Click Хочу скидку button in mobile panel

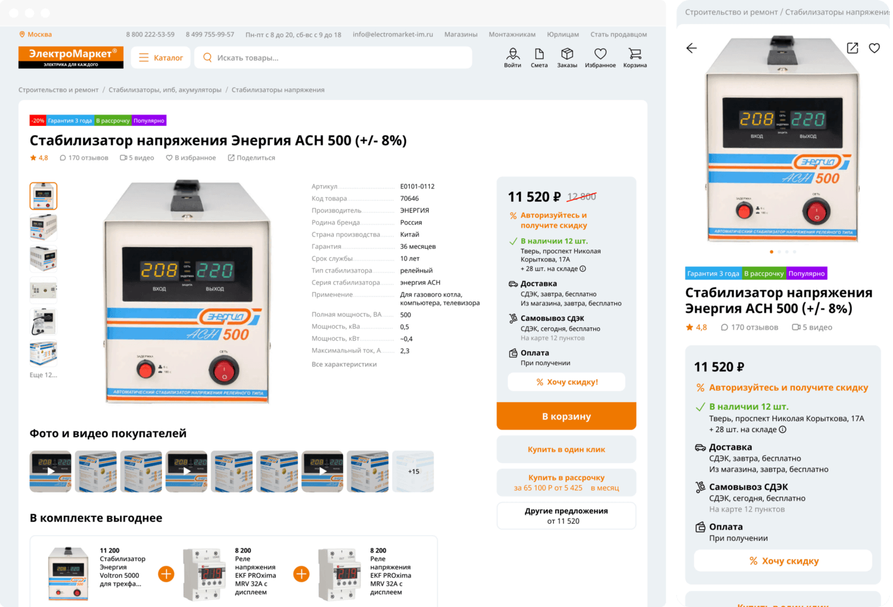[x=783, y=561]
